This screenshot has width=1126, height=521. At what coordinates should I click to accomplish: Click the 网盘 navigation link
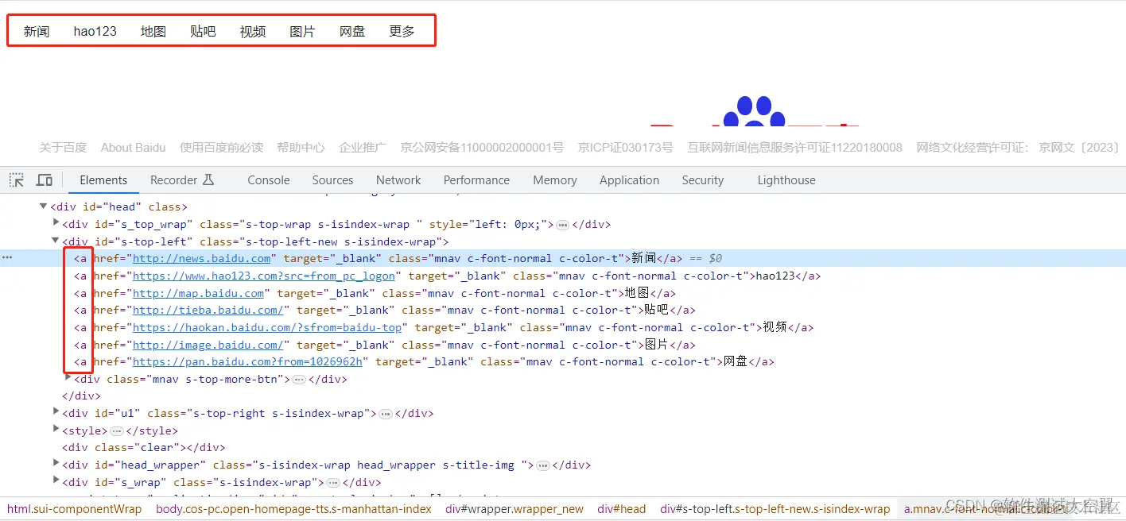[352, 32]
